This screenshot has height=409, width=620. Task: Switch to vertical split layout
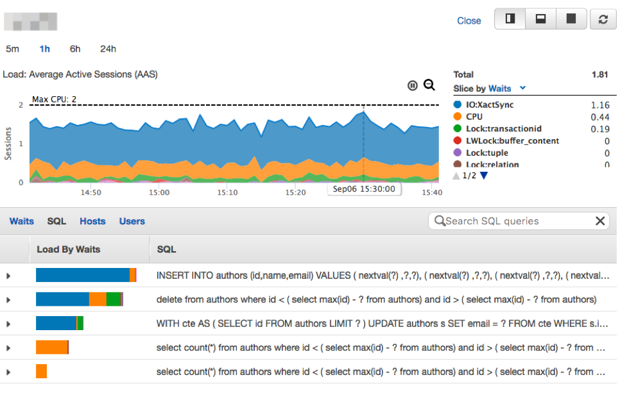tap(509, 19)
